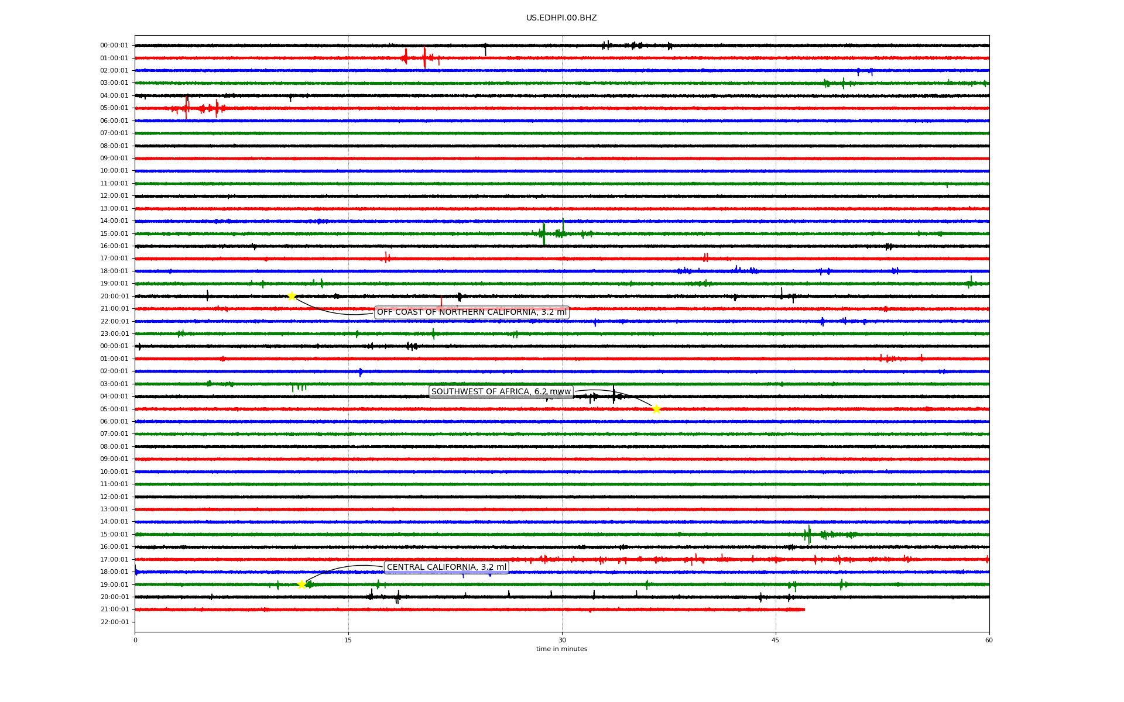Viewport: 1124px width, 702px height.
Task: Click the 45 tick label on the time axis
Action: [x=776, y=640]
